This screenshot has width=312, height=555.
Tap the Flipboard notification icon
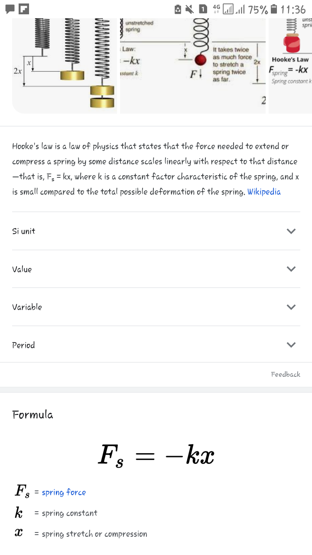point(24,9)
